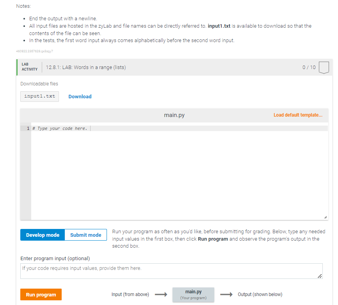Click the line number 1 in the gutter
The width and height of the screenshot is (338, 305).
click(x=27, y=128)
